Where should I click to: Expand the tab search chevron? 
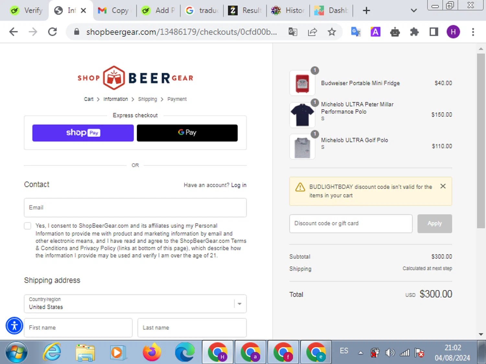click(414, 11)
